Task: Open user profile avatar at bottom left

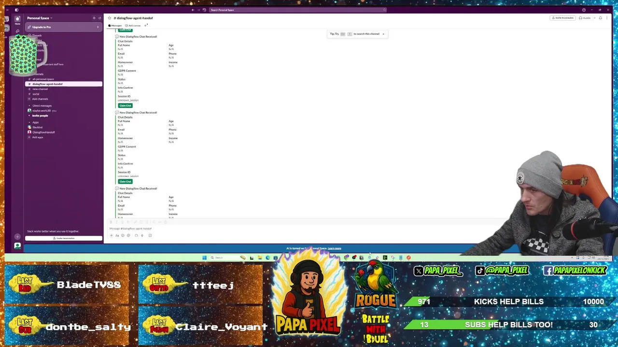Action: pos(17,246)
